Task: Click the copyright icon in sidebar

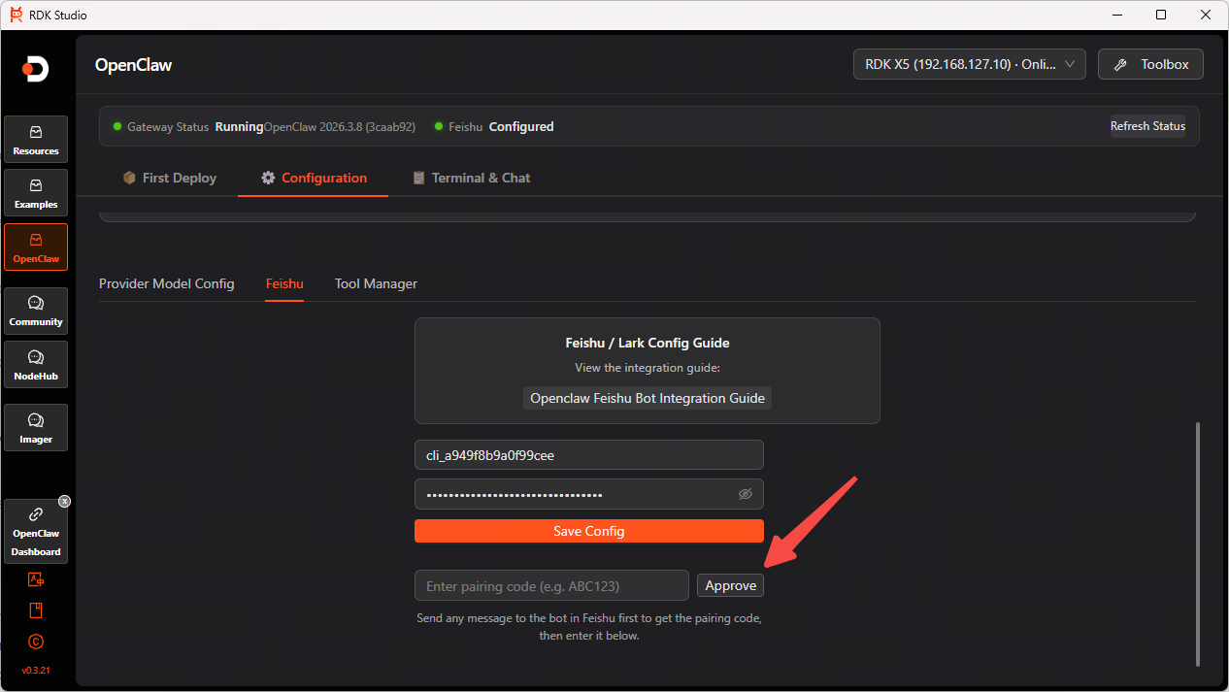Action: [36, 642]
